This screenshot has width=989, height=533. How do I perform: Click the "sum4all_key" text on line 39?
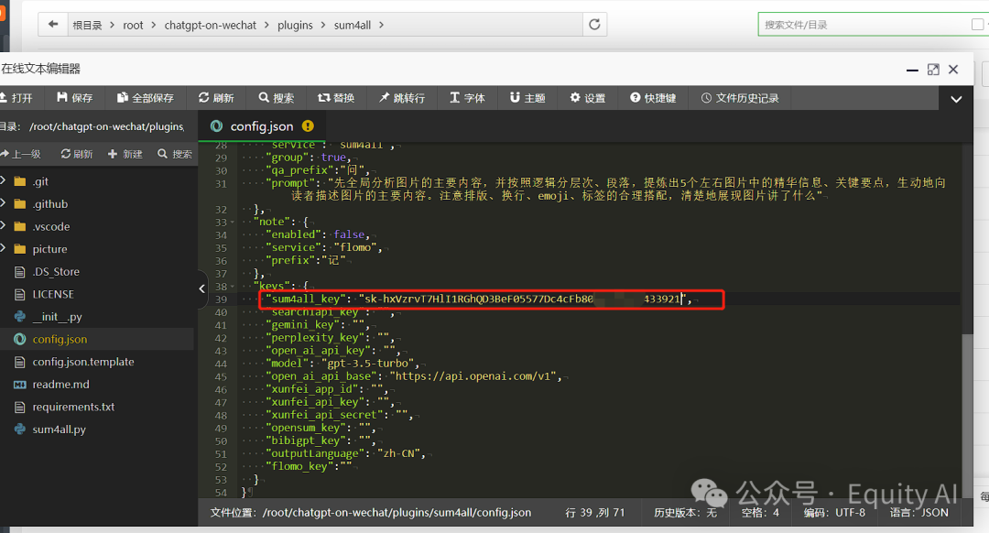click(x=305, y=299)
